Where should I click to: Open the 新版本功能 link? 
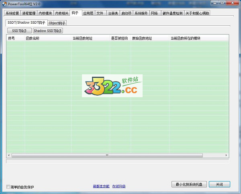click(101, 186)
